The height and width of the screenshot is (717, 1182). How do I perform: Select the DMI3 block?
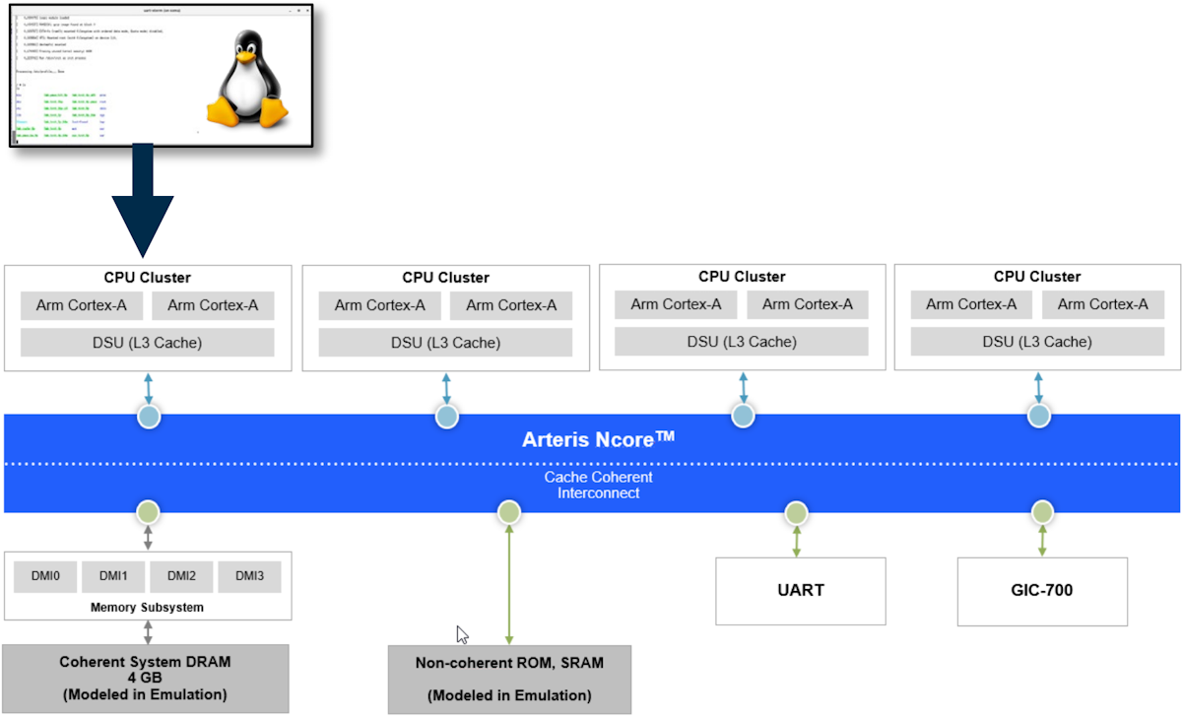[249, 577]
